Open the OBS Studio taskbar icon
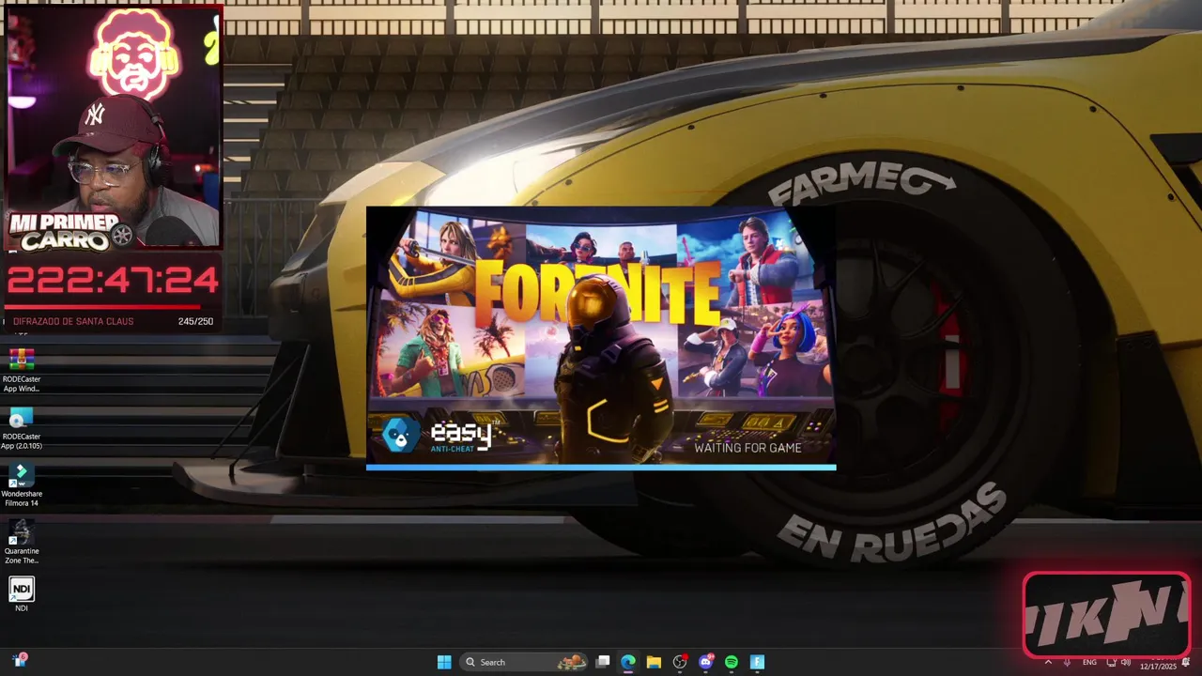The height and width of the screenshot is (676, 1202). [680, 662]
